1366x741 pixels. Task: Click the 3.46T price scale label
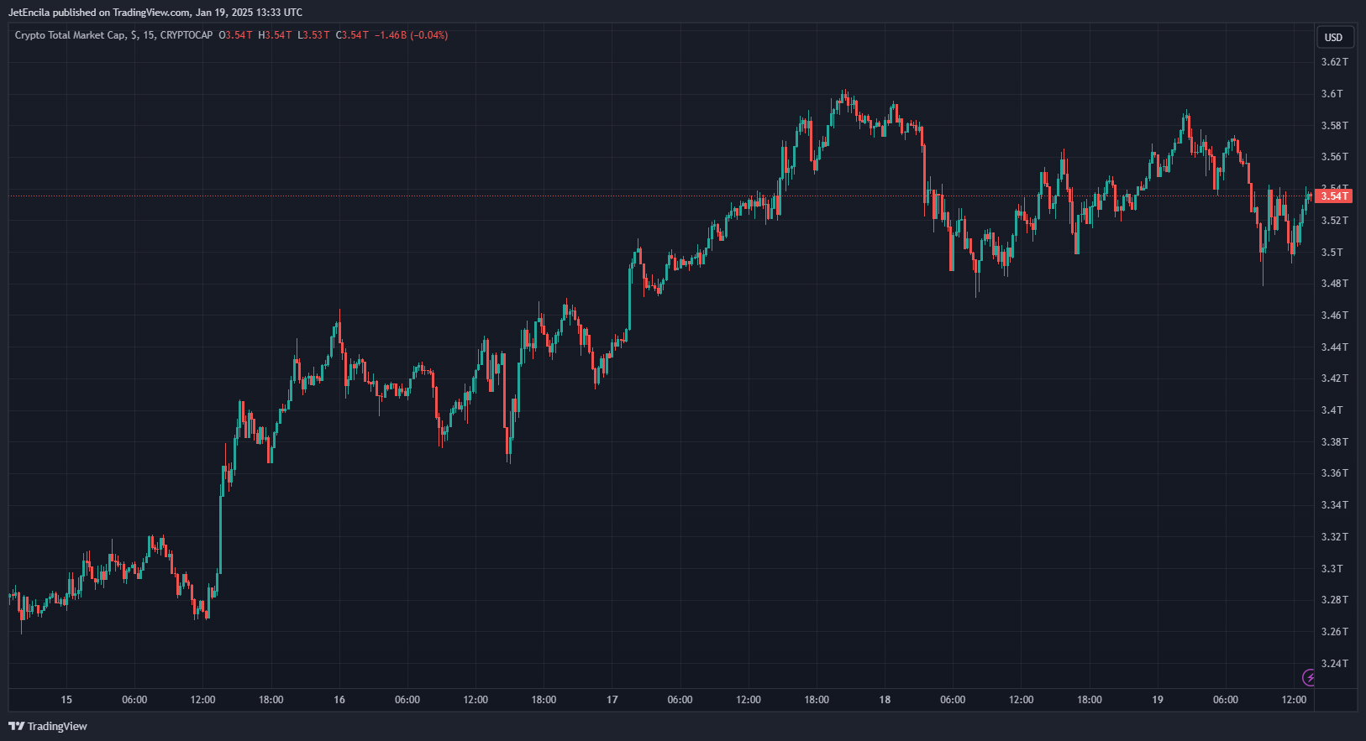tap(1334, 316)
